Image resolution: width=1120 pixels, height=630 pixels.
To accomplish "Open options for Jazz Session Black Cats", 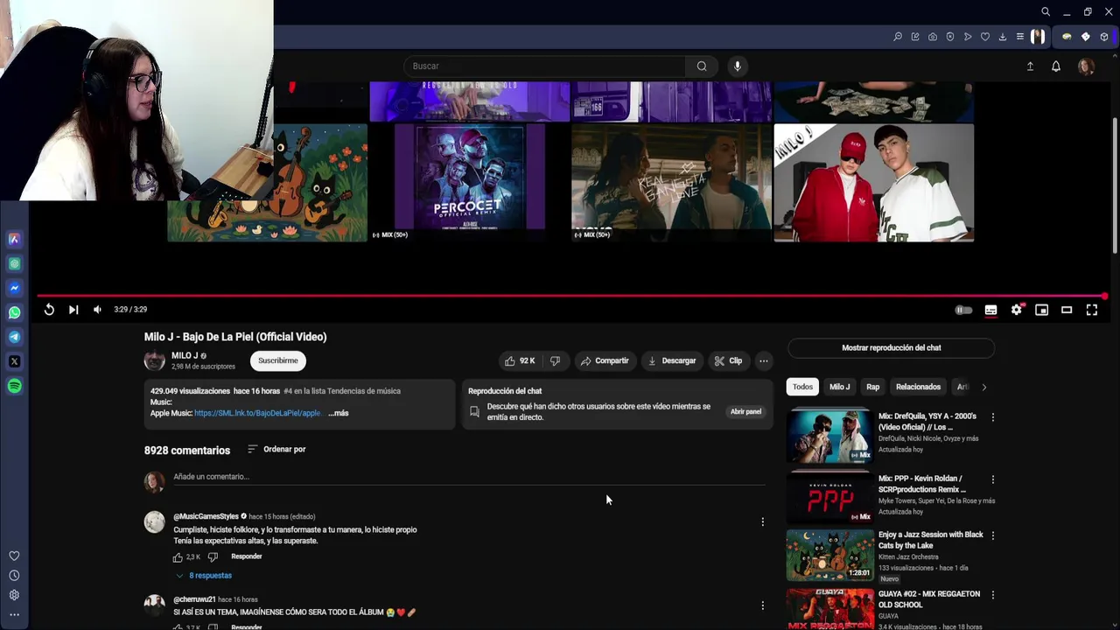I will (x=992, y=535).
